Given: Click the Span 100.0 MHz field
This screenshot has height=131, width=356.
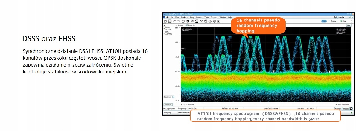Looking at the screenshot, I should coord(274,109).
